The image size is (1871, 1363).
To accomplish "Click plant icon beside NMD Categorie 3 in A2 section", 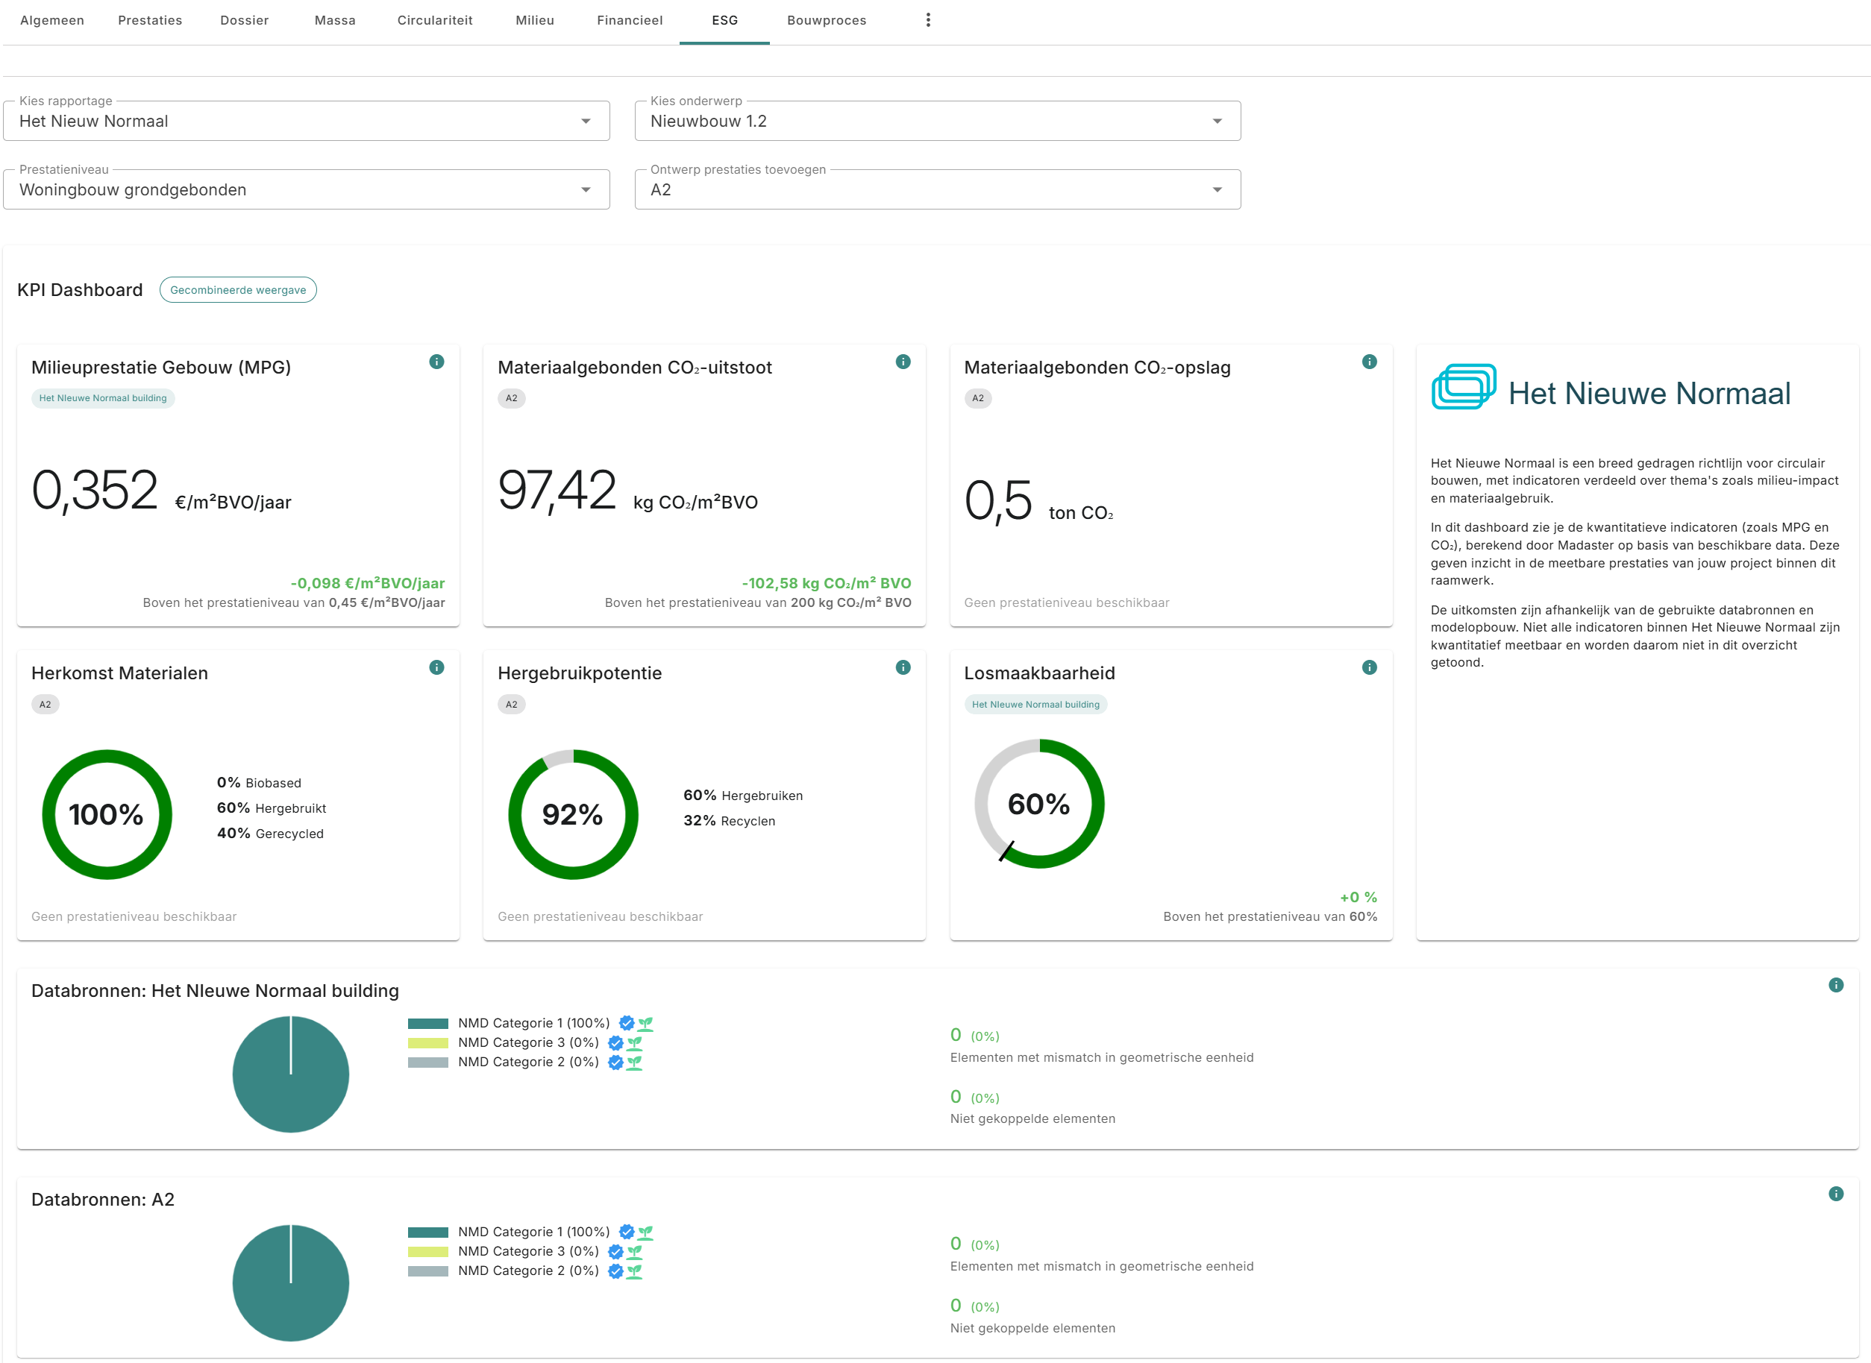I will point(634,1252).
